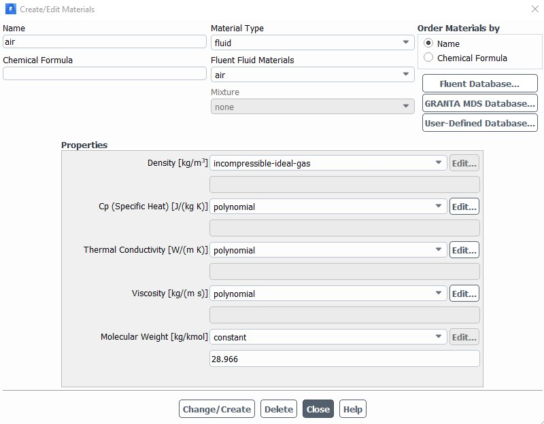The height and width of the screenshot is (424, 544).
Task: Click the Fluent Database button
Action: click(479, 84)
